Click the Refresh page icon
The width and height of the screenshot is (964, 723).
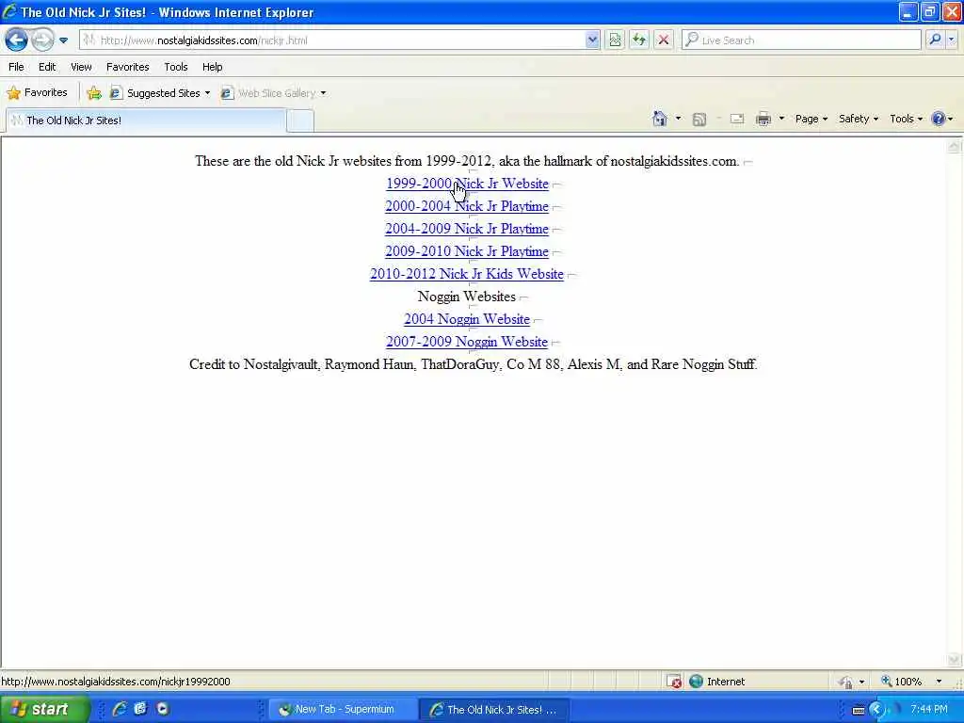coord(639,40)
